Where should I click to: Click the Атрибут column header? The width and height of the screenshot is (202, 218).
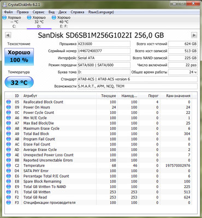click(59, 96)
